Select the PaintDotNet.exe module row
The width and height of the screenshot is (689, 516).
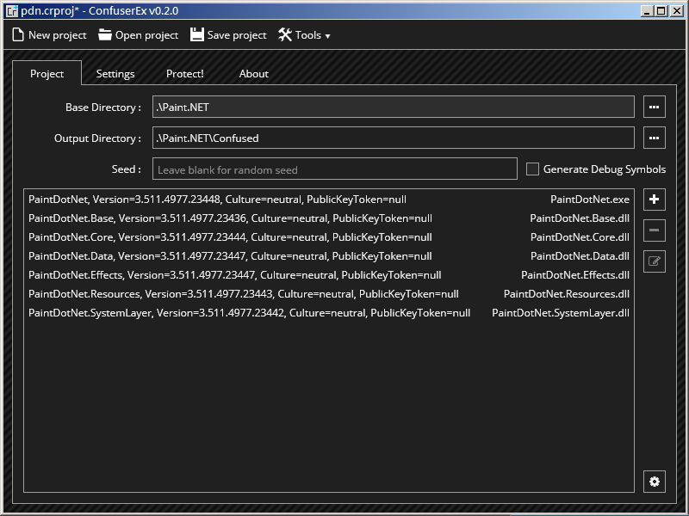click(329, 200)
